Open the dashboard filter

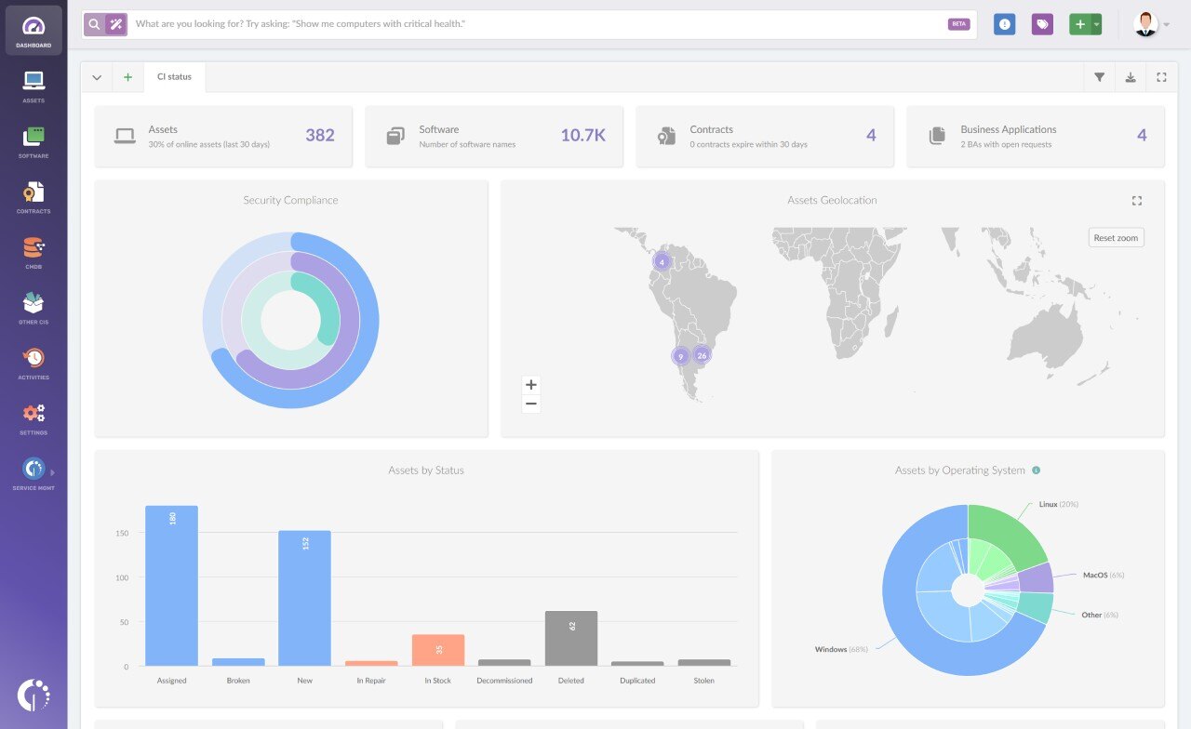point(1099,77)
